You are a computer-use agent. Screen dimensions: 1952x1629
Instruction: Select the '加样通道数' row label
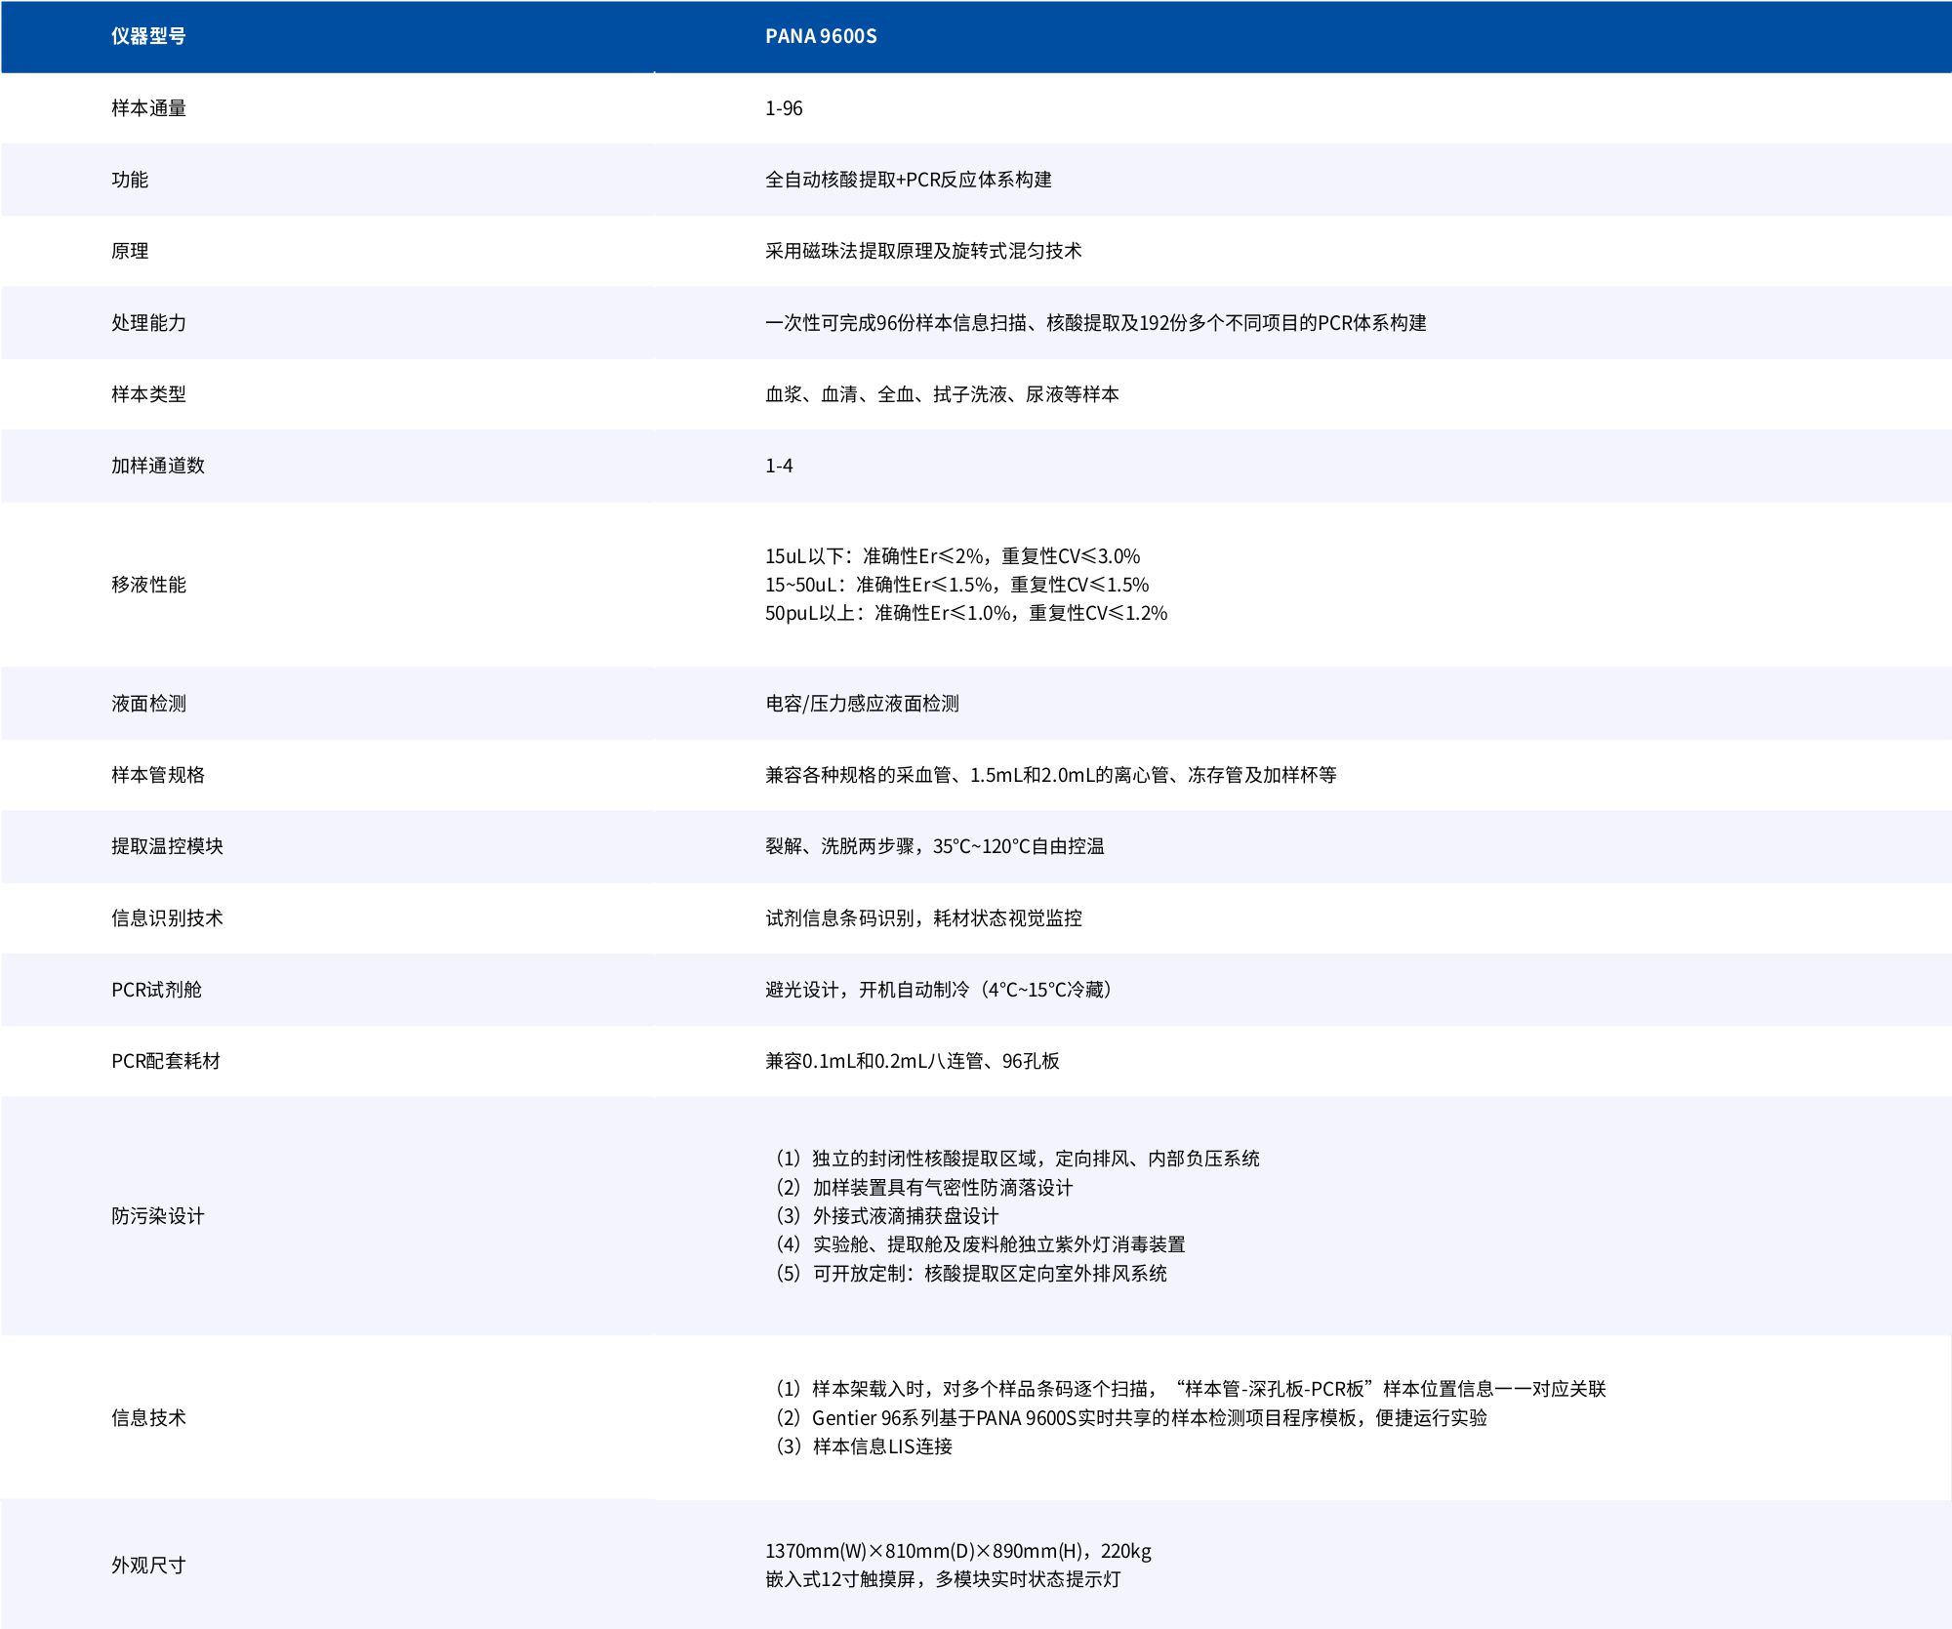click(x=158, y=466)
